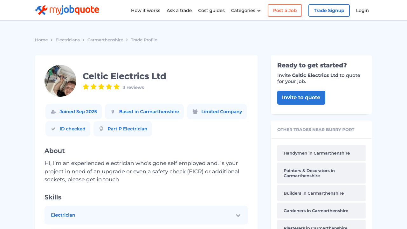
Task: Open the How it works page
Action: tap(146, 10)
